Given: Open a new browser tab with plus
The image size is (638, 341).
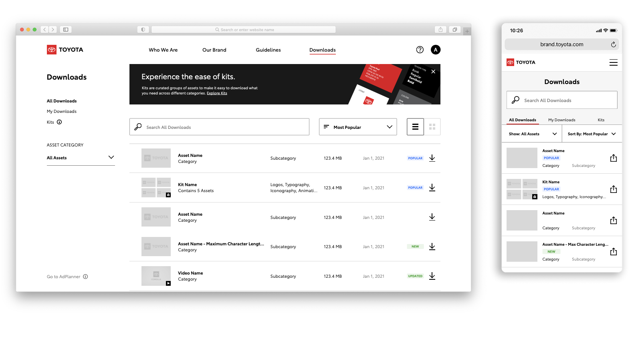Looking at the screenshot, I should pyautogui.click(x=467, y=31).
